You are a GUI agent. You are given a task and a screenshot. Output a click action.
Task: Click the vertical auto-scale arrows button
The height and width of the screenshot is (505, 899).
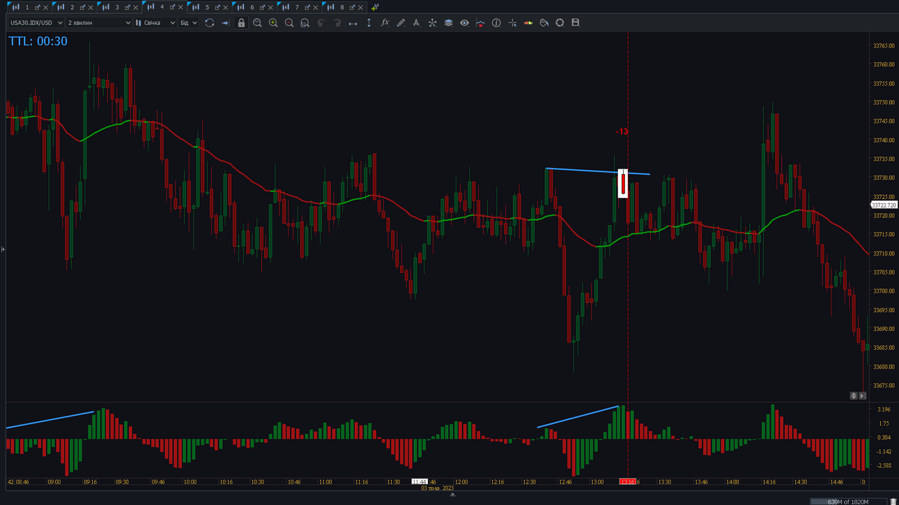tap(853, 396)
